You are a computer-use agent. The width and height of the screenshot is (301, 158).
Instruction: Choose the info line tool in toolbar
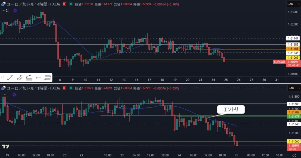29,78
